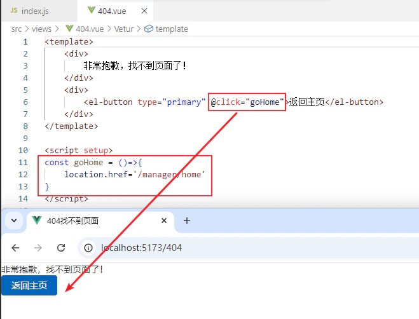Image resolution: width=419 pixels, height=319 pixels.
Task: Click the Vue icon in the breadcrumb path
Action: [69, 29]
